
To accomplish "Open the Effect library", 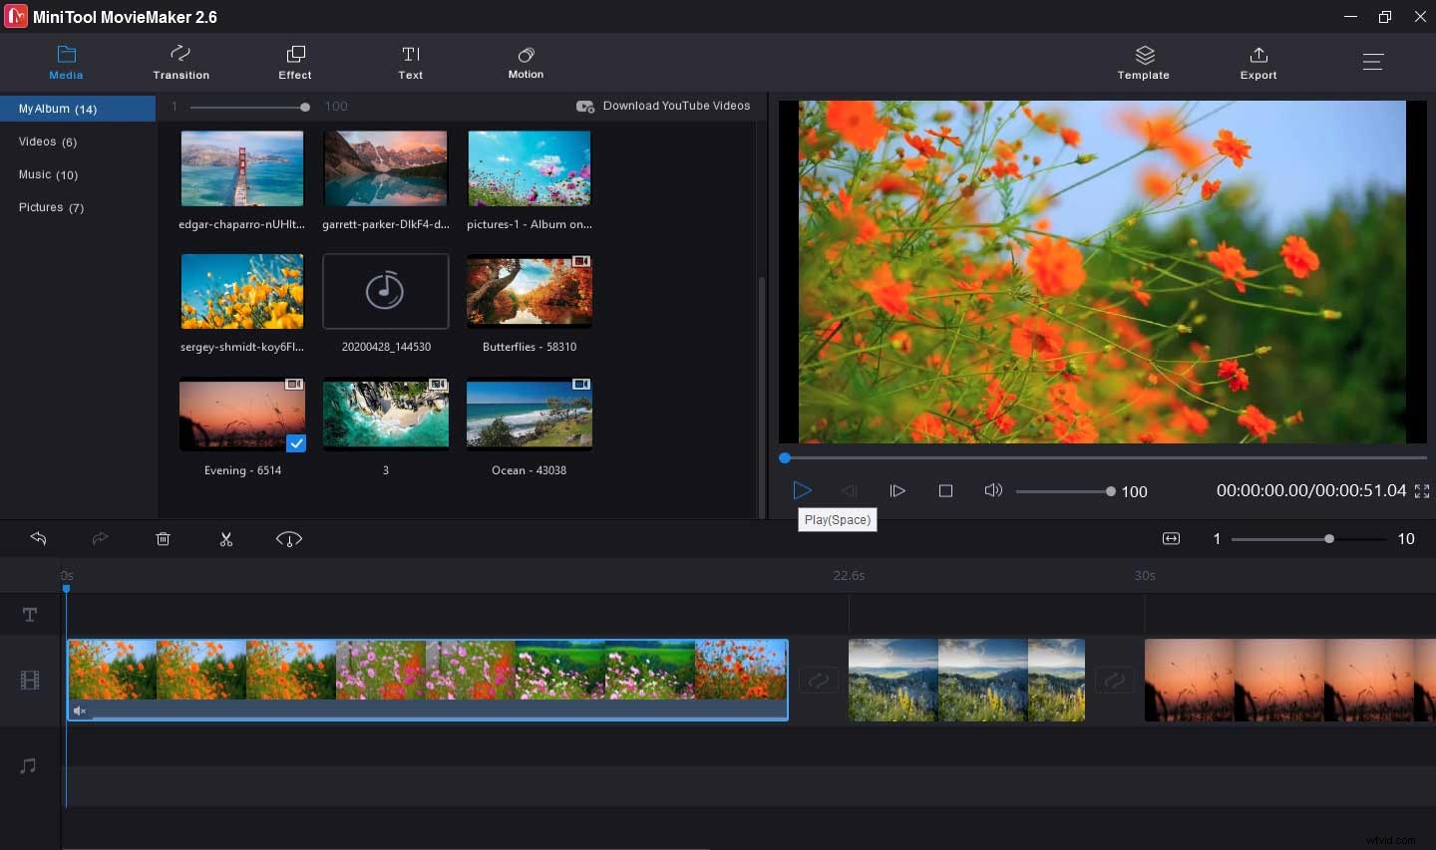I will pos(294,62).
